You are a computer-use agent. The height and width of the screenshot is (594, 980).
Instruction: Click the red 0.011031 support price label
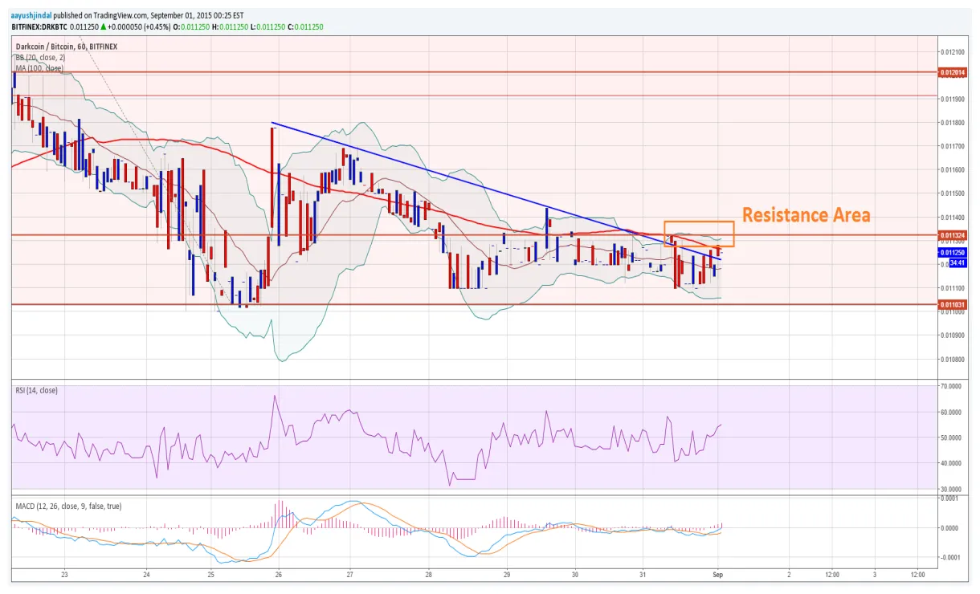click(952, 305)
